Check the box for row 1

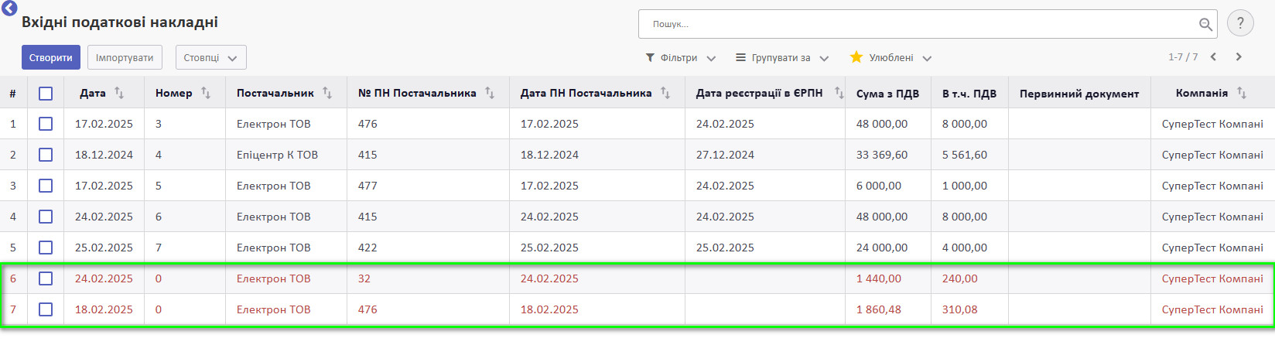(46, 124)
